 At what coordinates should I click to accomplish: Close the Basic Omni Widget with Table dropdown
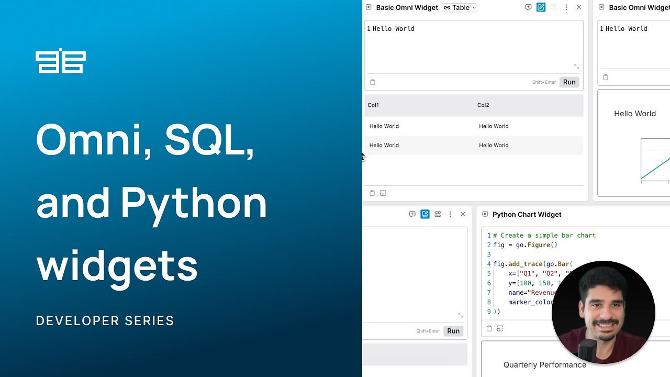[x=578, y=7]
